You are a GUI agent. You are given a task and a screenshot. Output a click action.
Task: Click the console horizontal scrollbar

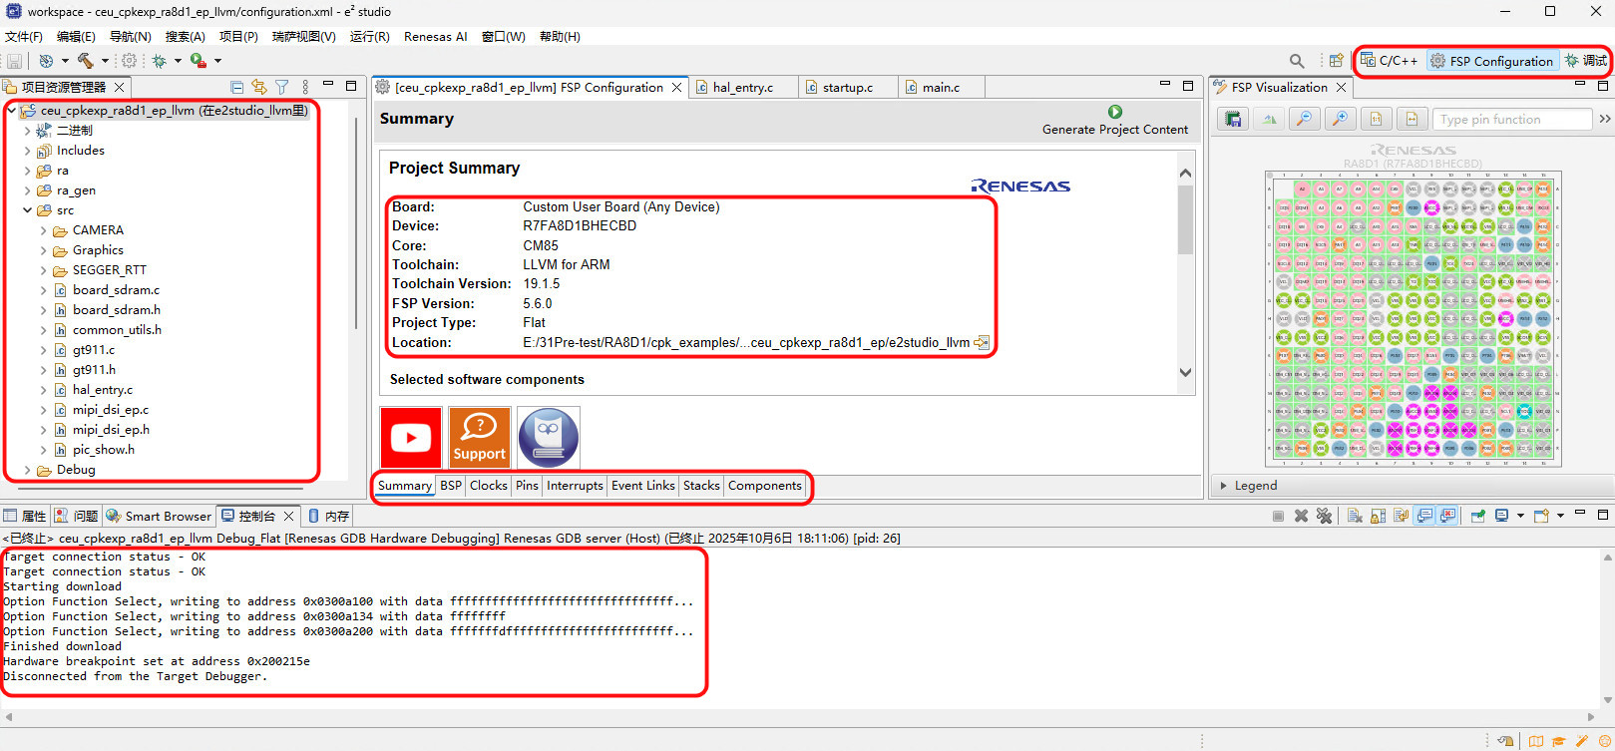pyautogui.click(x=800, y=717)
